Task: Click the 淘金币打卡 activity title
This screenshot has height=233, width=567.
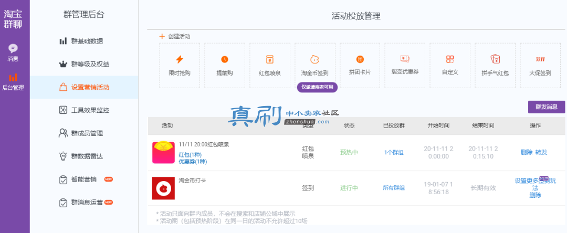Action: pyautogui.click(x=192, y=180)
